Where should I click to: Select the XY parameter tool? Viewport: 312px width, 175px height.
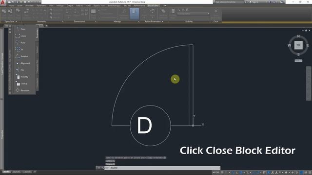tap(19, 50)
